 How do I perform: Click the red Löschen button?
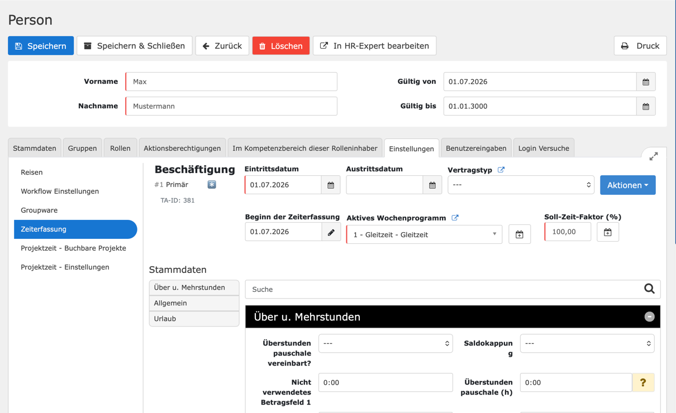click(x=281, y=46)
